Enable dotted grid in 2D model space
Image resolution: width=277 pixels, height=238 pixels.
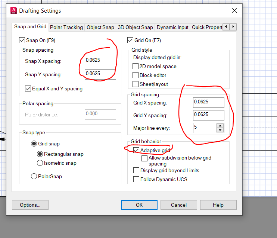pyautogui.click(x=136, y=66)
